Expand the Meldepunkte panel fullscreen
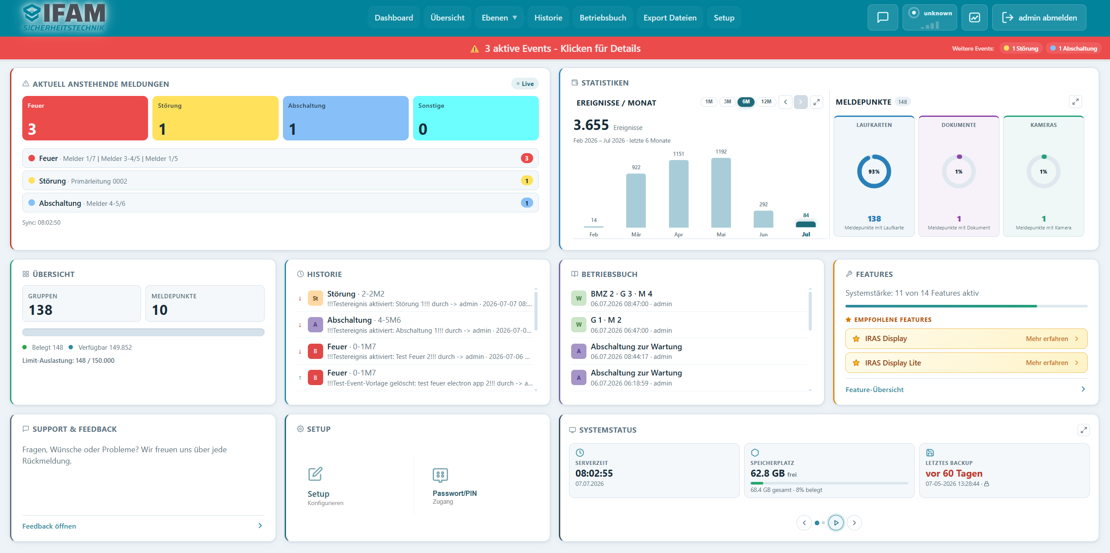The image size is (1110, 553). click(x=1076, y=102)
